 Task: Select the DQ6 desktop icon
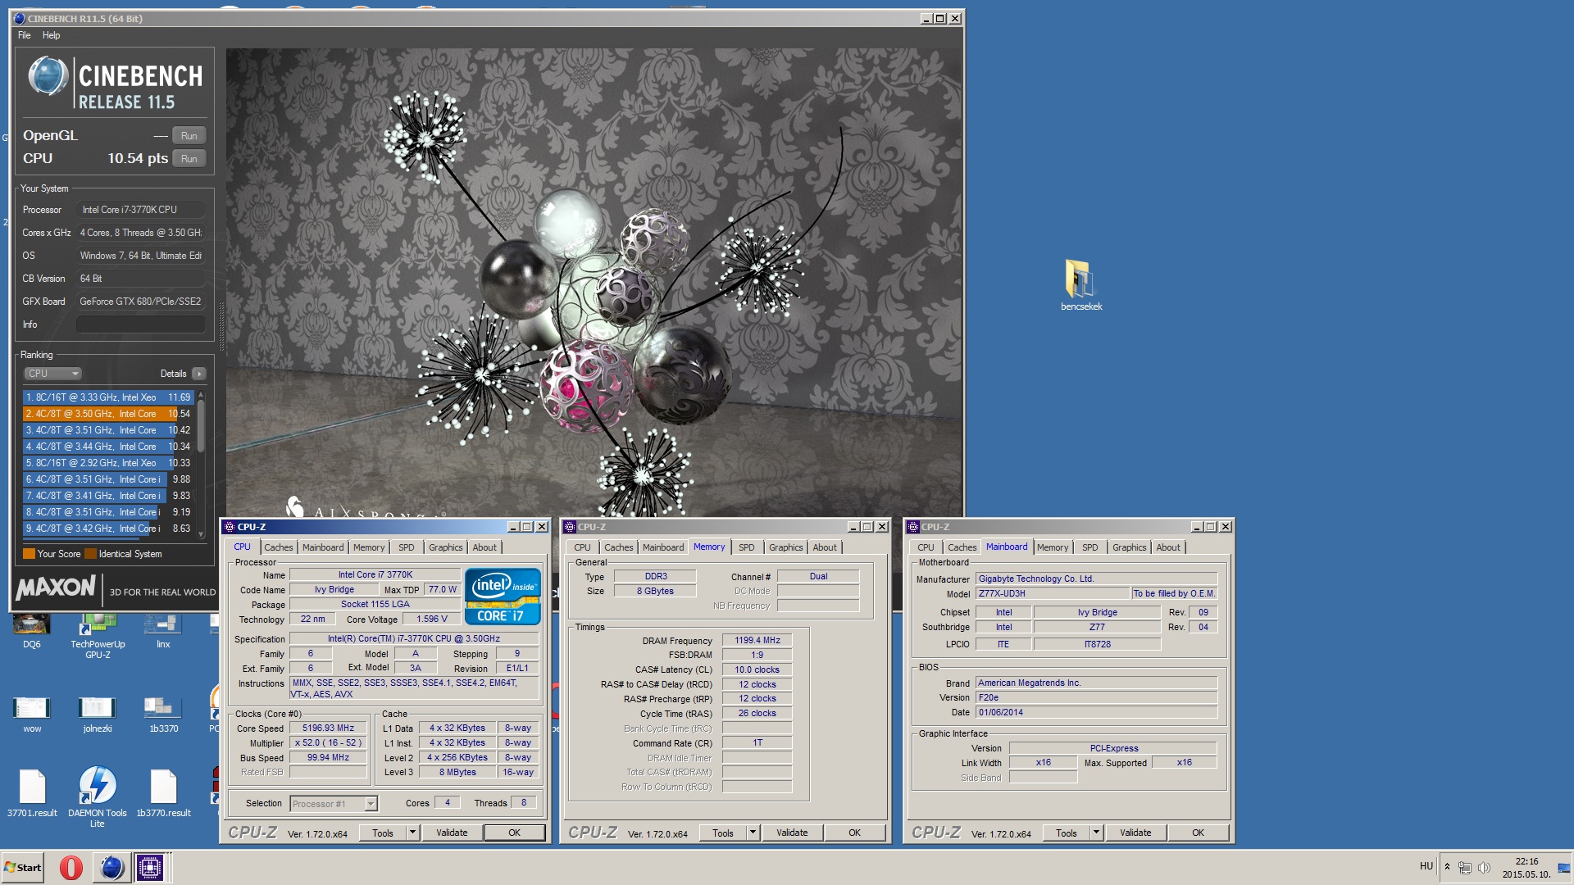(32, 633)
